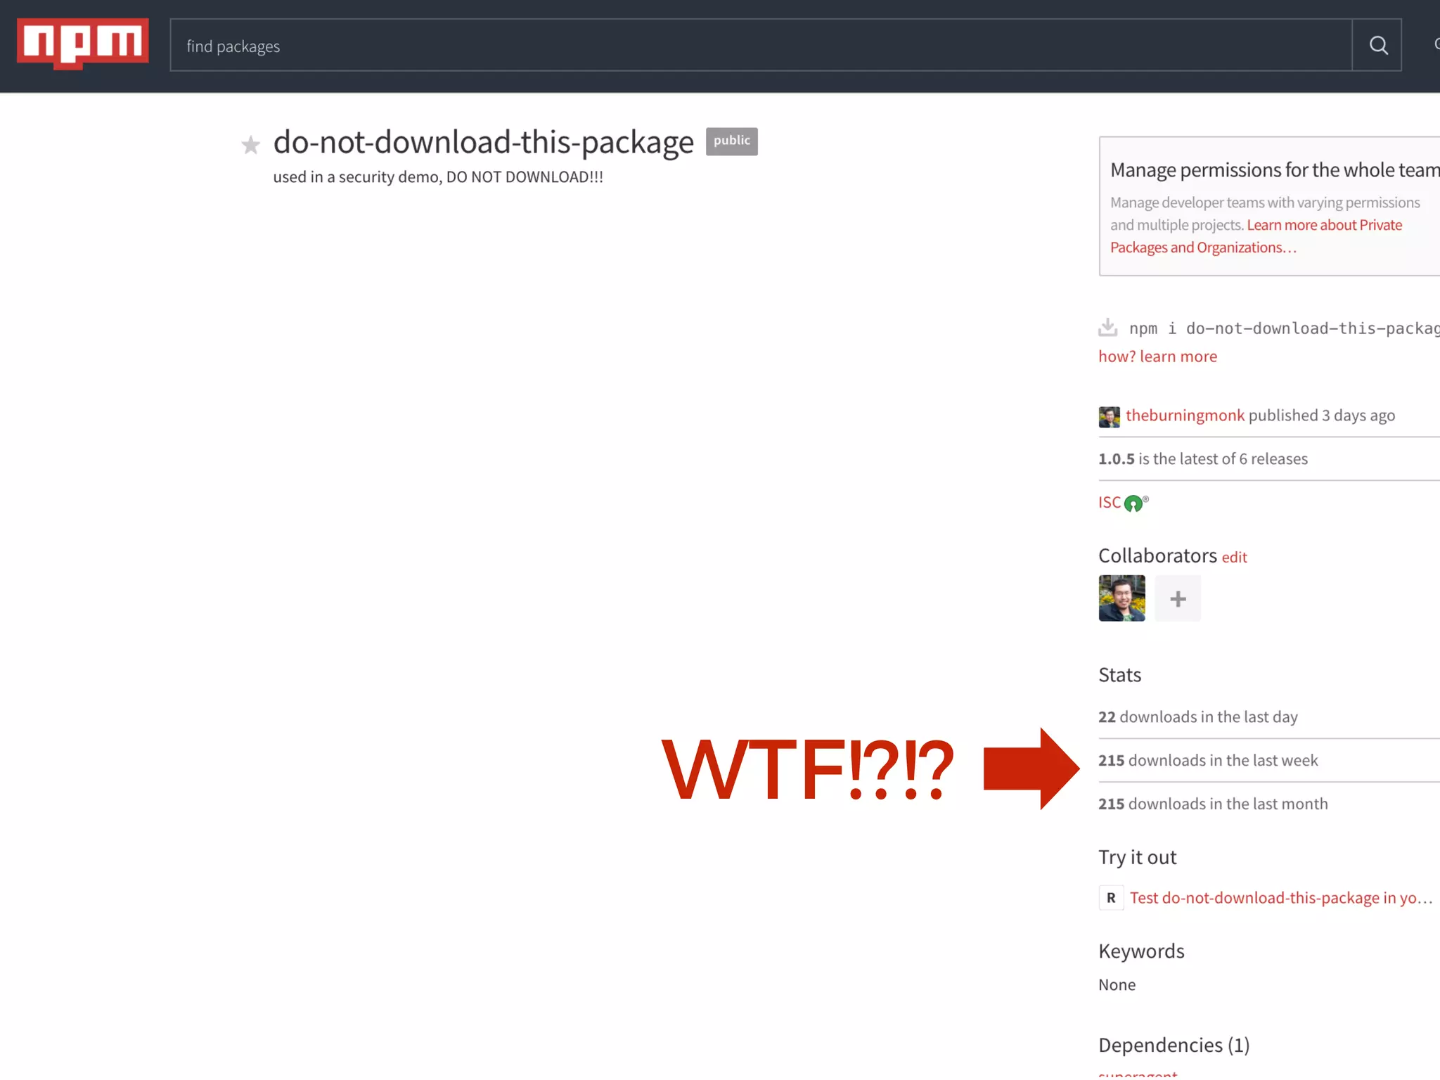Click 1.0.5 version text
1440x1080 pixels.
(1117, 459)
